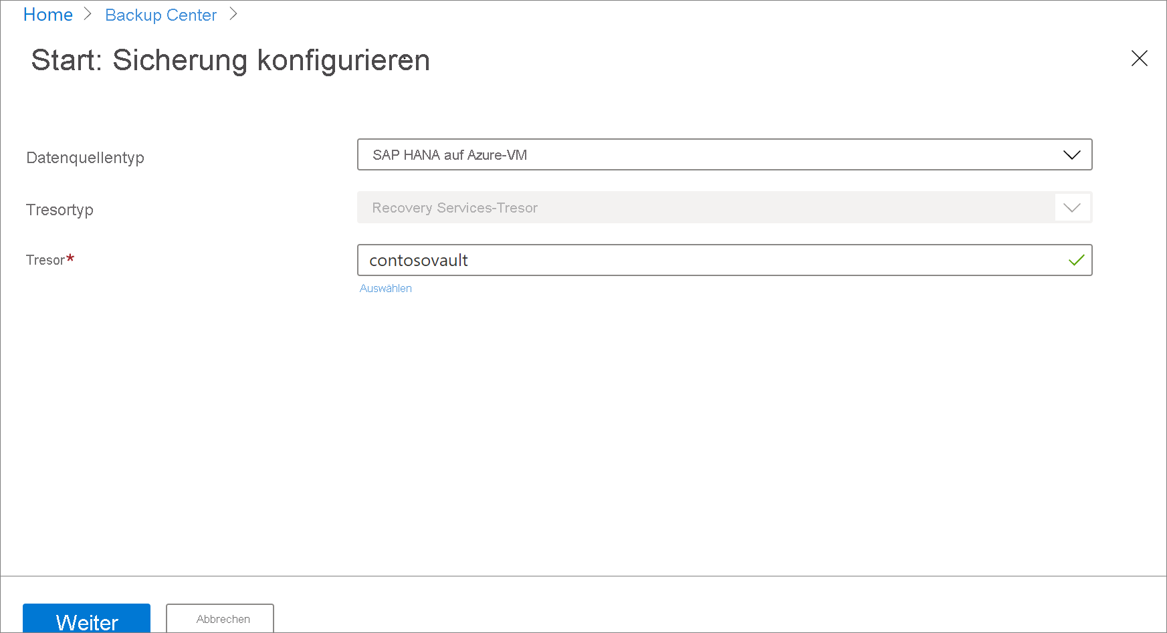The width and height of the screenshot is (1167, 633).
Task: Close the Sicherung konfigurieren pane
Action: click(1140, 58)
